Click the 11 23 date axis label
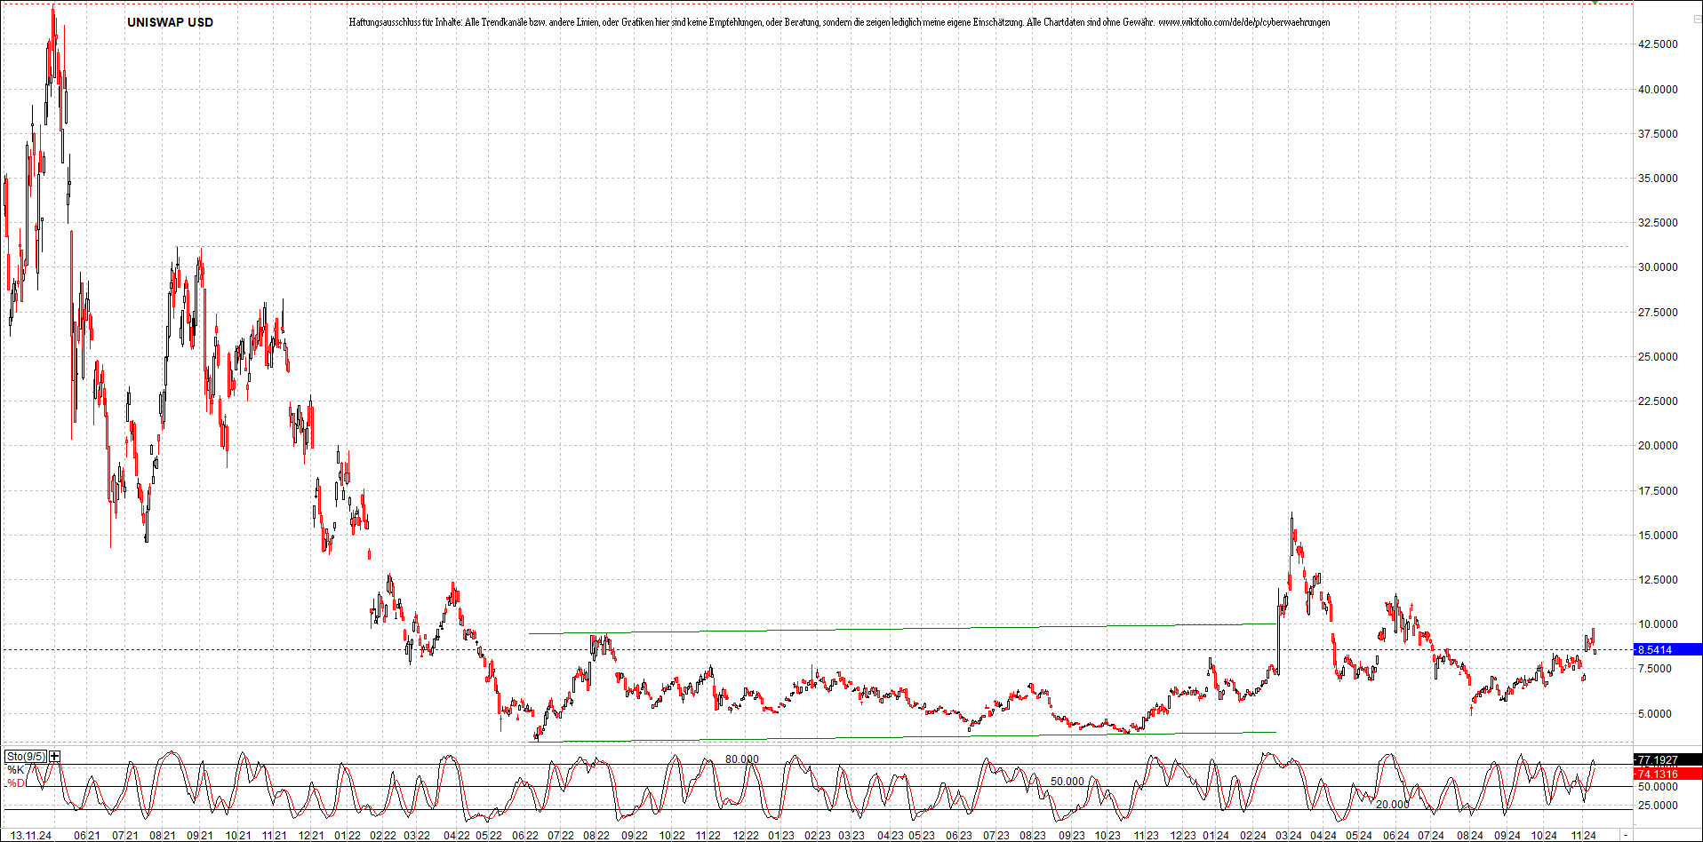Viewport: 1703px width, 842px height. 1146,836
